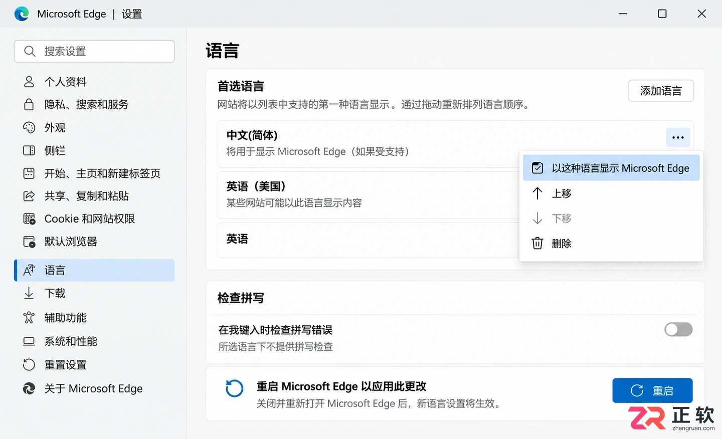
Task: Click the language icon beside 语言
Action: coord(29,270)
